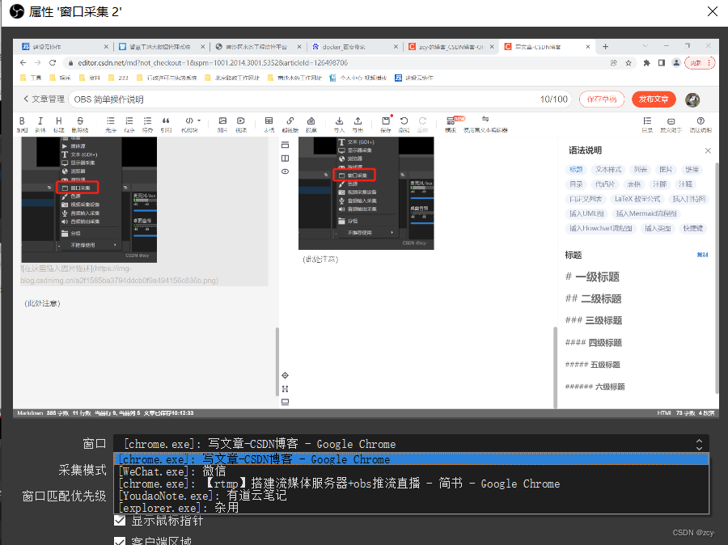Viewport: 728px width, 545px height.
Task: Open the Chrome profile avatar icon
Action: point(676,63)
